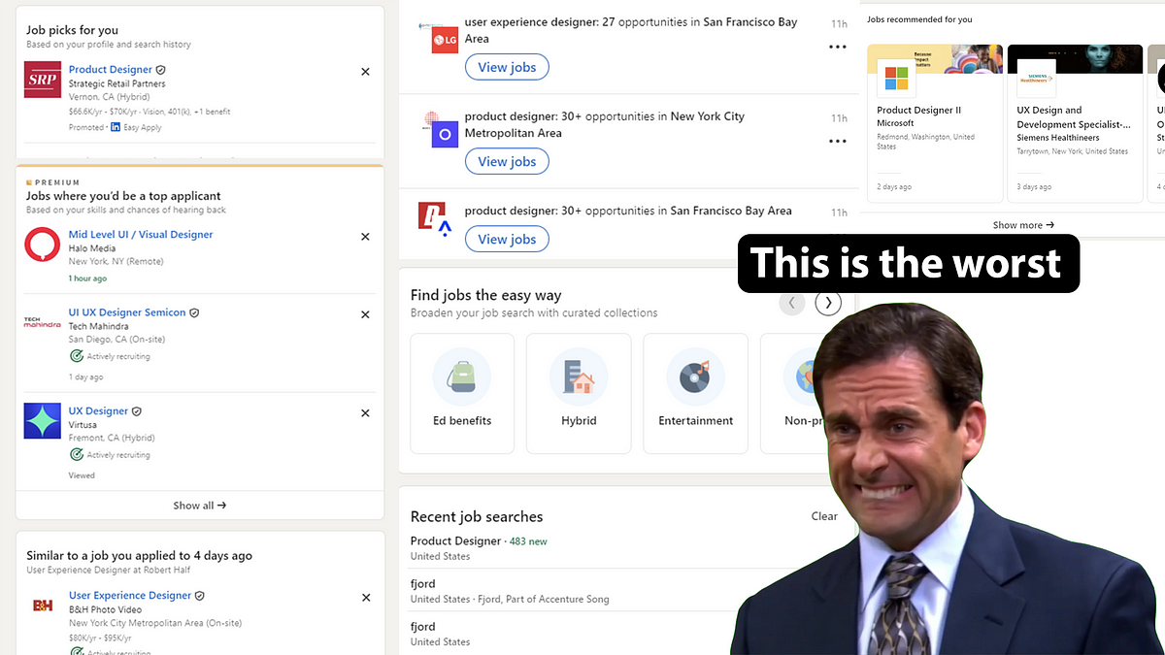Open the Strategic Retail Partners SRP logo
This screenshot has height=655, width=1165.
[x=43, y=80]
